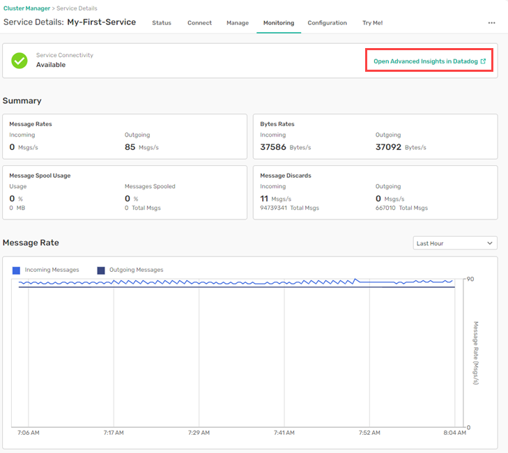
Task: Go to the Configuration tab
Action: tap(327, 23)
